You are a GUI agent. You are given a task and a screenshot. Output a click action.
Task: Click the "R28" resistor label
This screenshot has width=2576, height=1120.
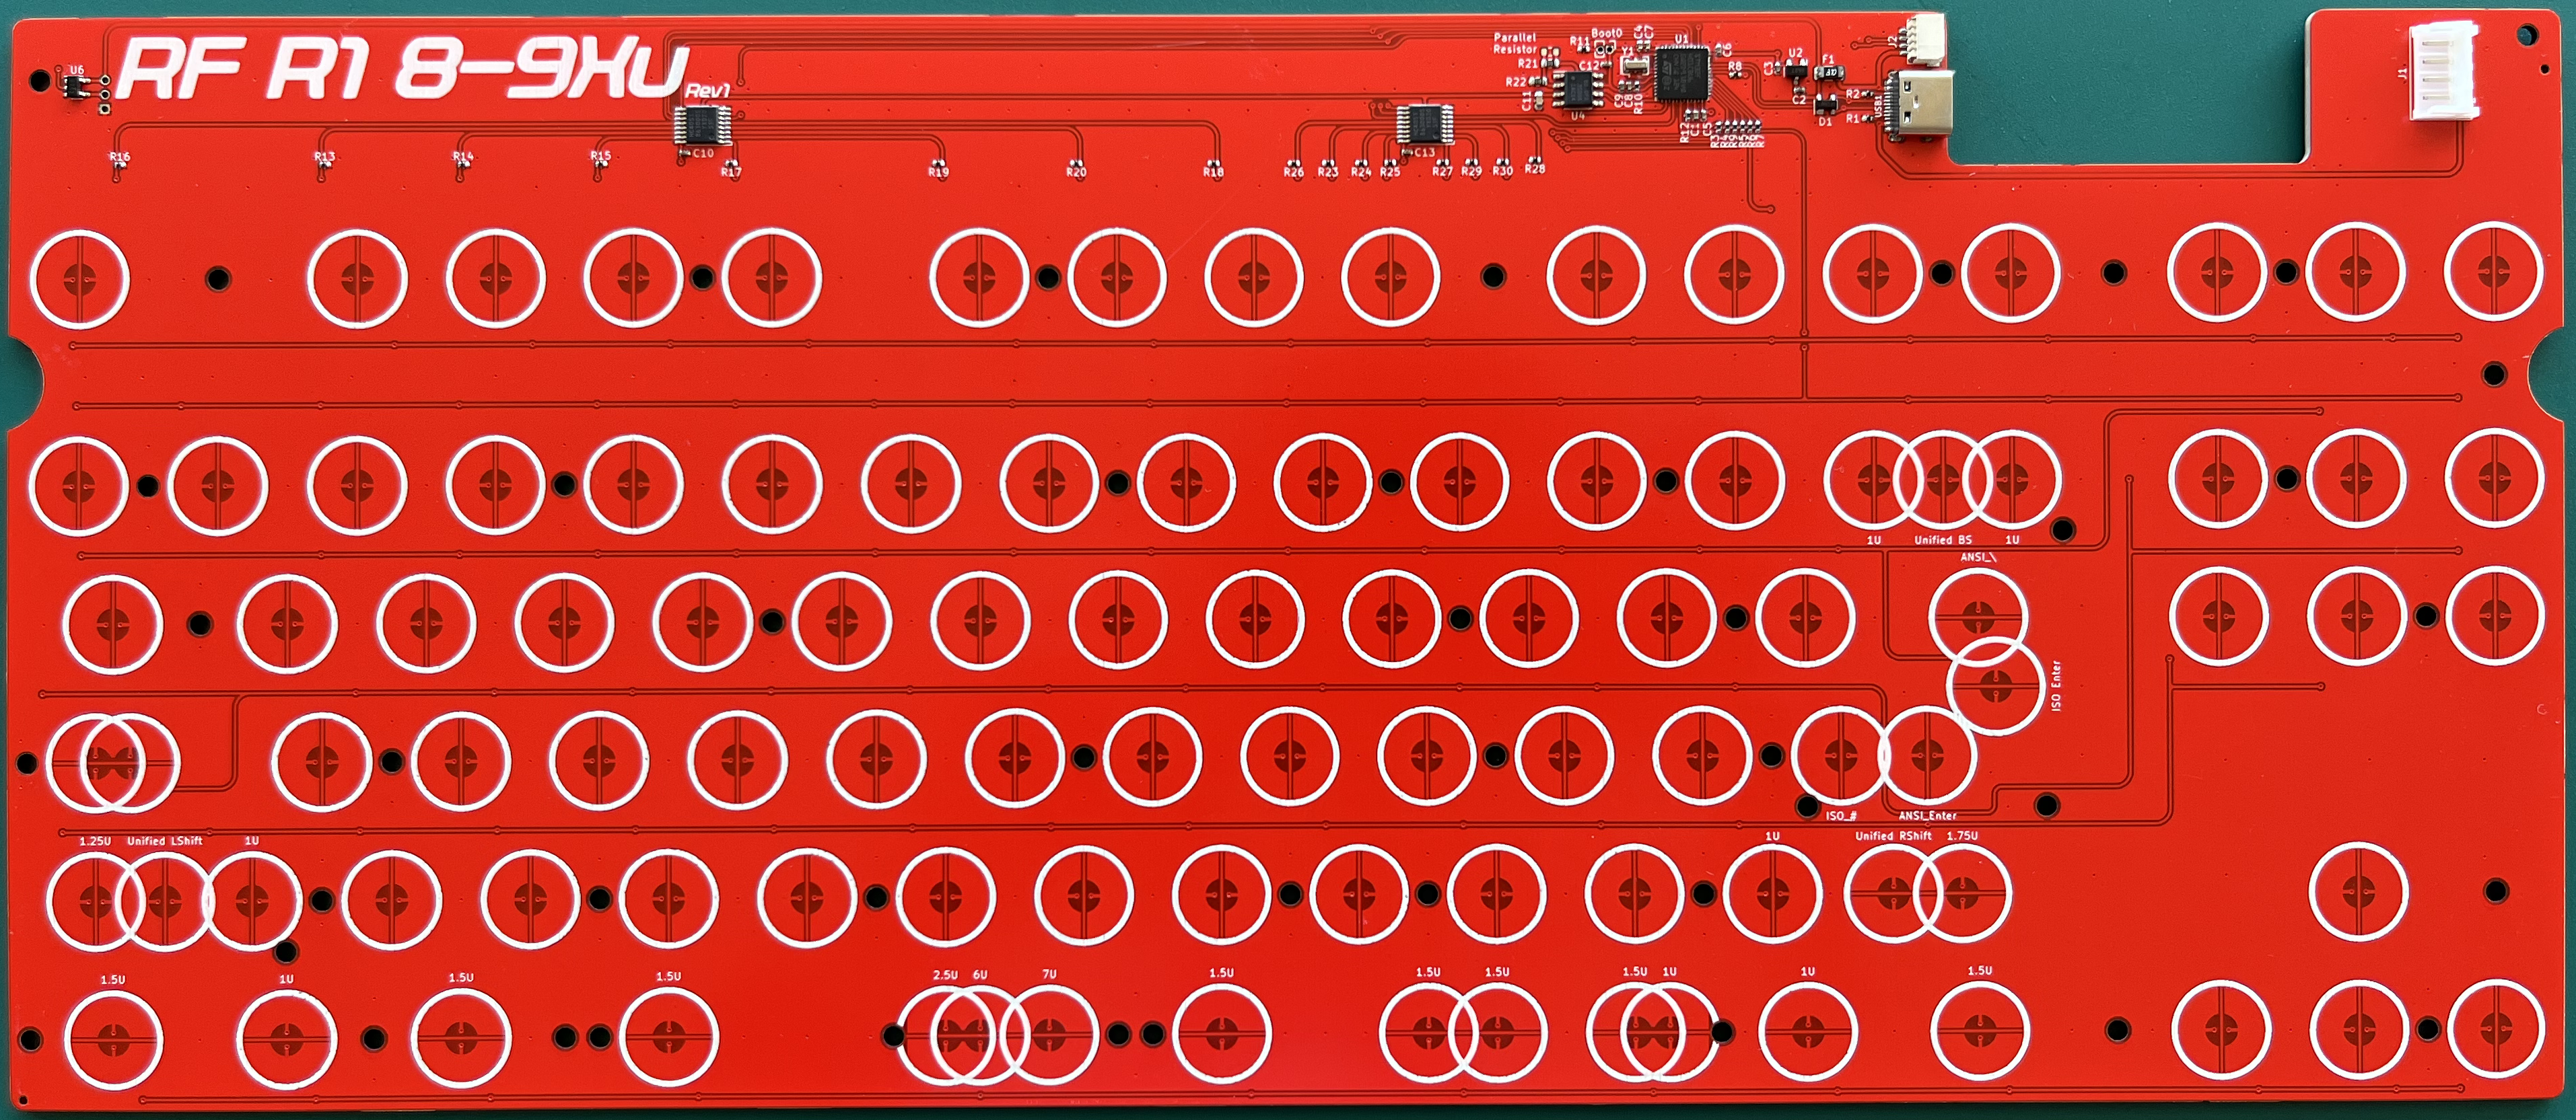click(x=1536, y=170)
